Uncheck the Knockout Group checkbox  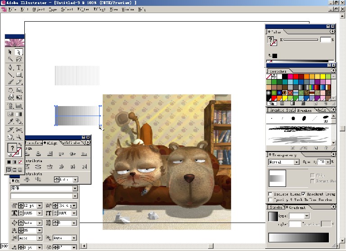304,194
